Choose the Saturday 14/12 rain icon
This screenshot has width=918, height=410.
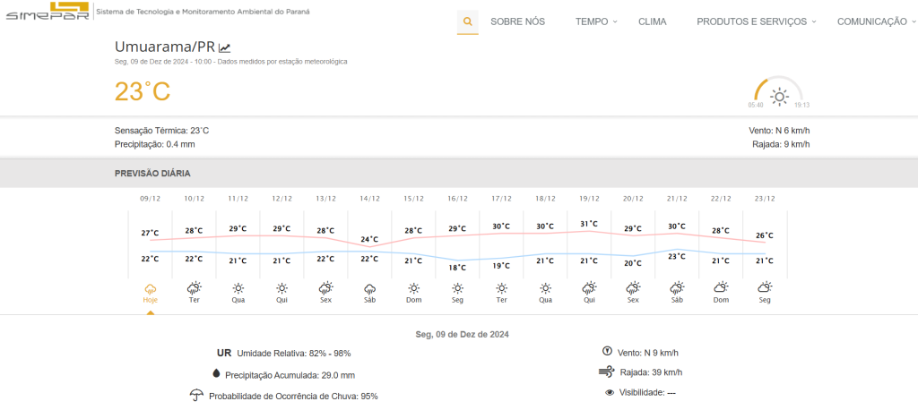point(369,289)
